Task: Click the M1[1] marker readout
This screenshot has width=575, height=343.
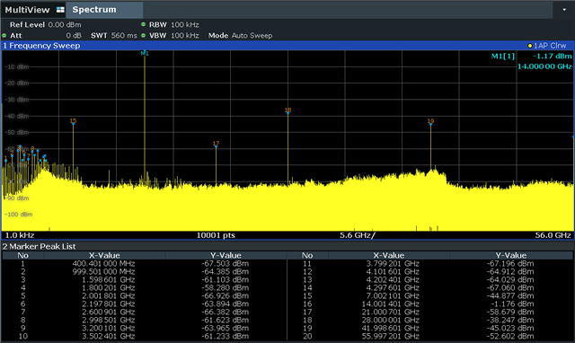Action: (531, 61)
